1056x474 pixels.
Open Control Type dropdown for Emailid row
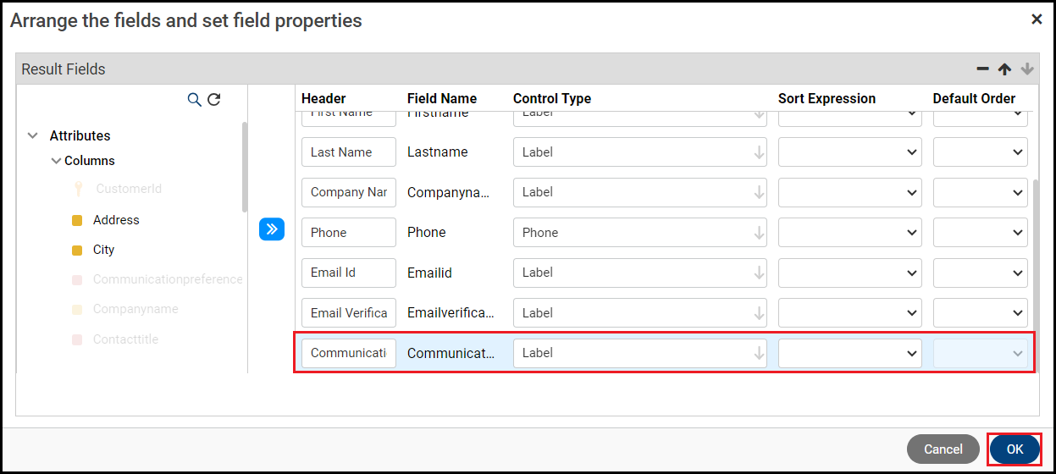[x=639, y=273]
